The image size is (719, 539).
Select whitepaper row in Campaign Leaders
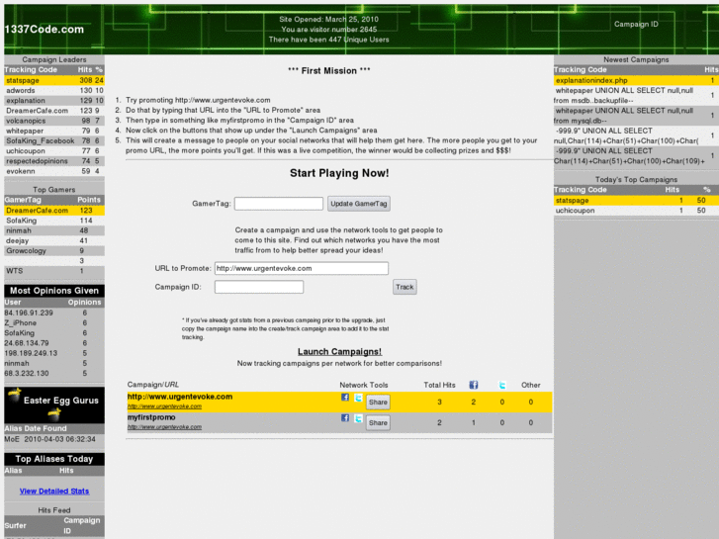tap(54, 131)
